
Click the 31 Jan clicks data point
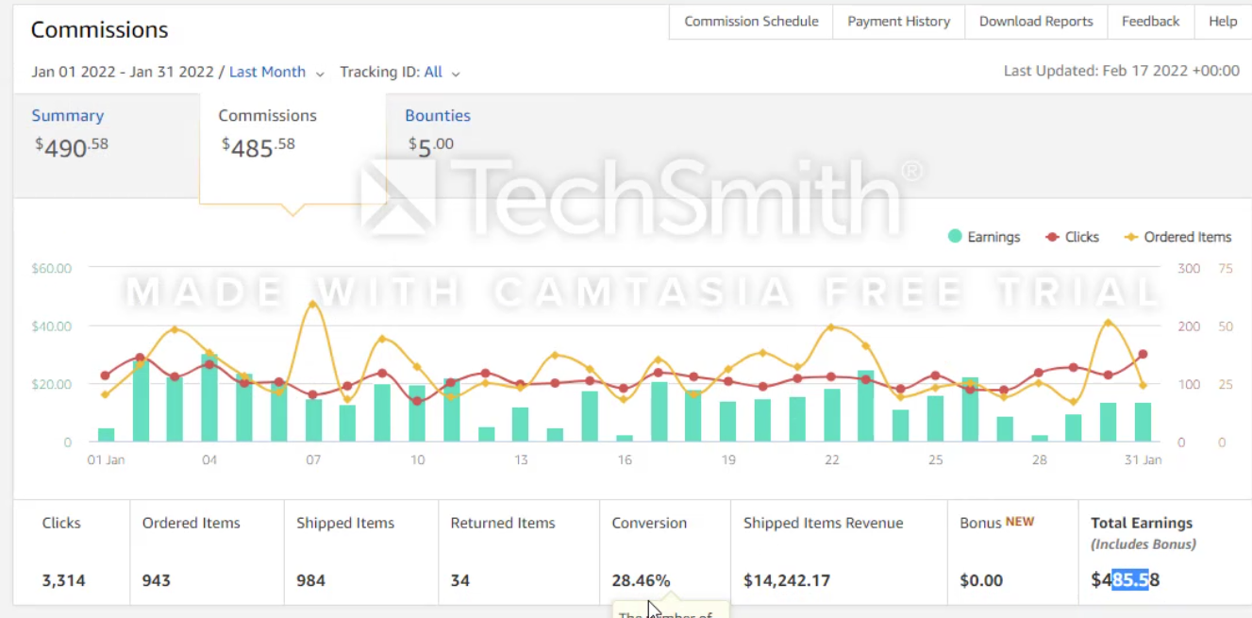[x=1143, y=355]
